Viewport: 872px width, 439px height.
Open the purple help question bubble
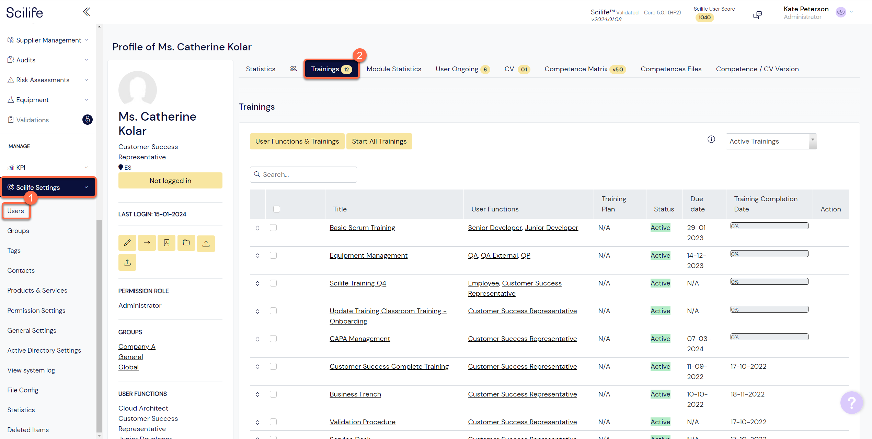851,402
